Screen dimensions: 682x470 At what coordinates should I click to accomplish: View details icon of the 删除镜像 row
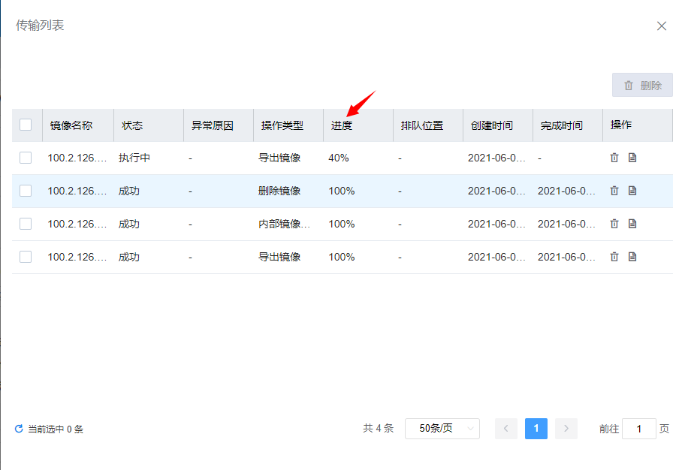tap(632, 191)
